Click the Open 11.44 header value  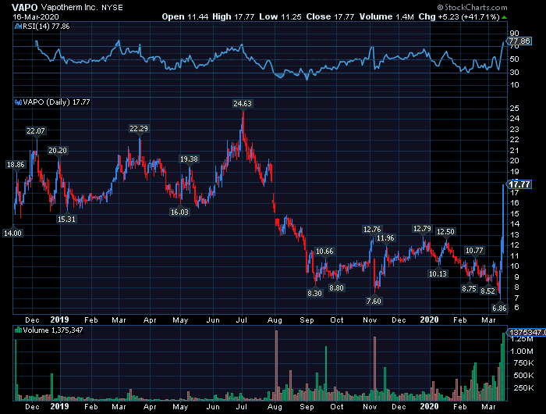click(x=185, y=16)
